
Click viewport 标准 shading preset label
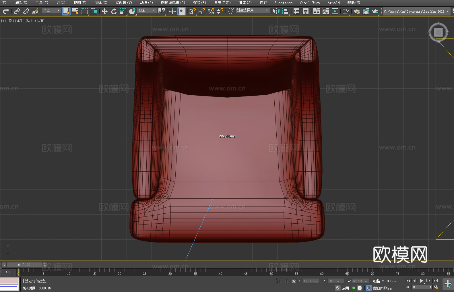click(20, 21)
